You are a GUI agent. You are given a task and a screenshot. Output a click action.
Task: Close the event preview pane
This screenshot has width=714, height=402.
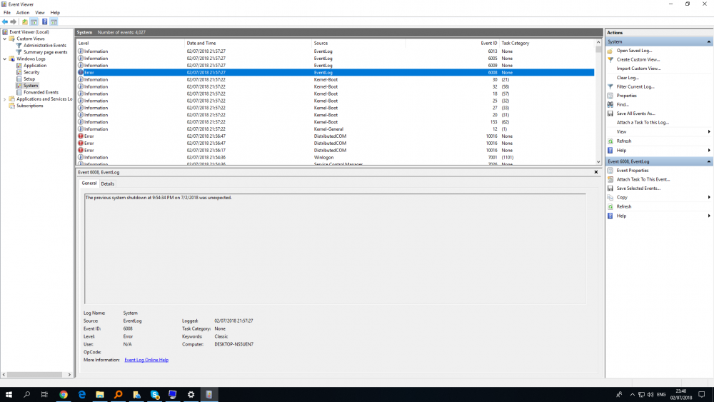coord(595,172)
